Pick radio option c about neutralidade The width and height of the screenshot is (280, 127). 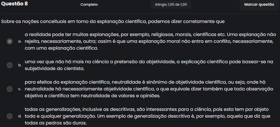click(10, 89)
